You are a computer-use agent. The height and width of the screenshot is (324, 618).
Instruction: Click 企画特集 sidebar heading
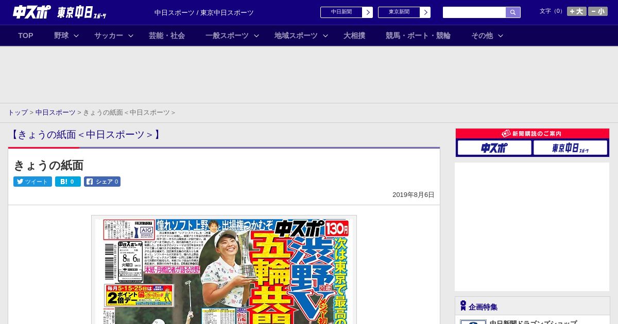[483, 307]
